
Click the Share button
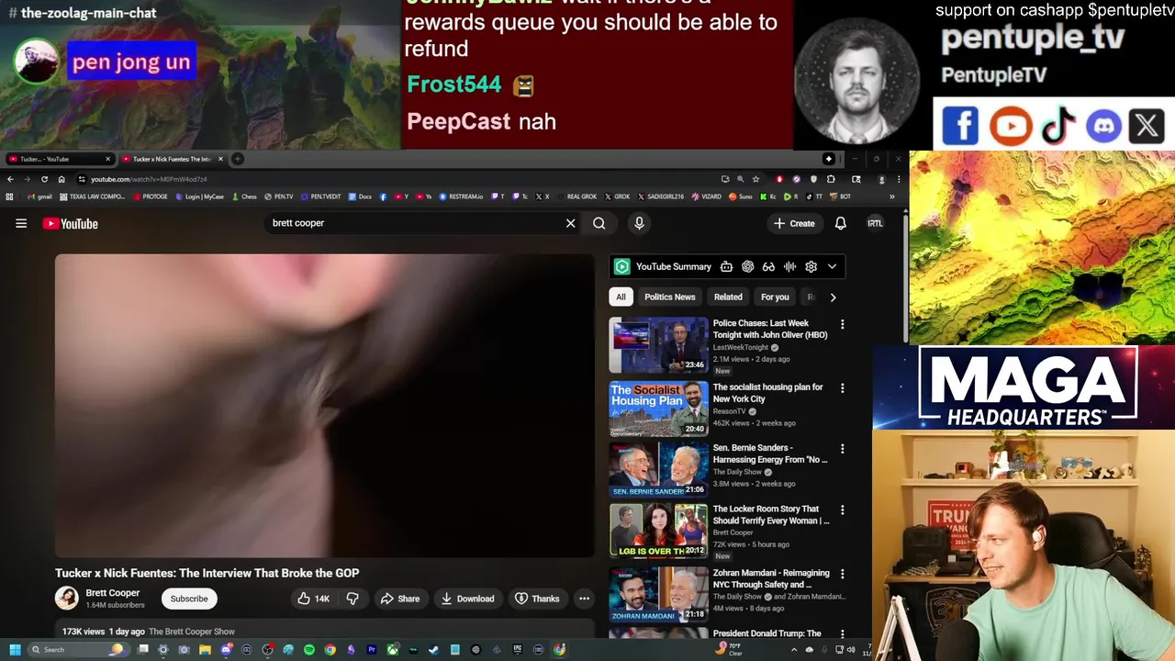point(400,599)
